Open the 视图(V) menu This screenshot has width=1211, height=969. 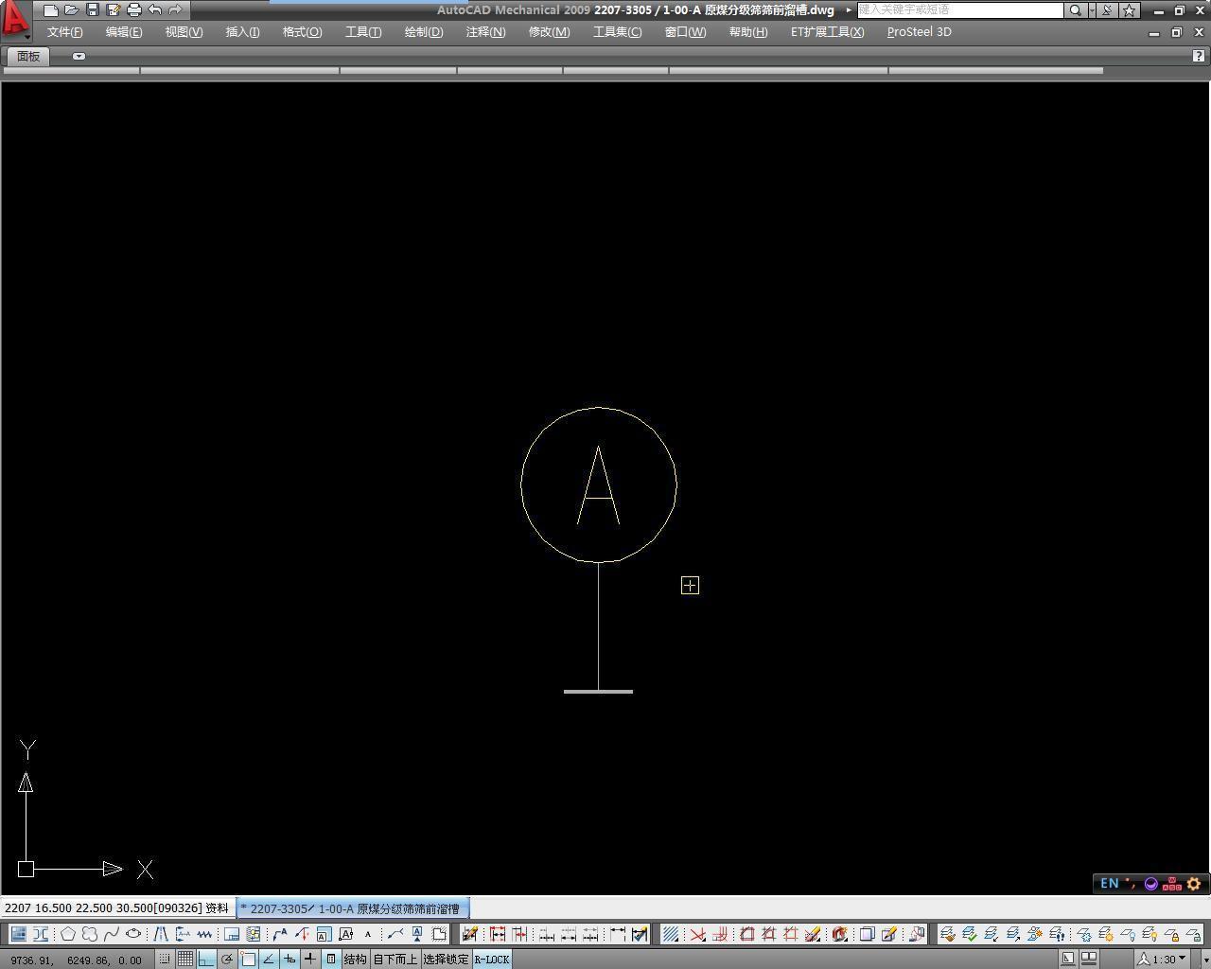point(184,32)
